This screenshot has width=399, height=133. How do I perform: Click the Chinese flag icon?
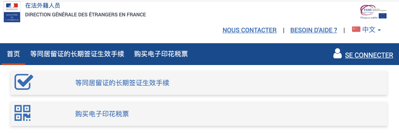pos(356,30)
